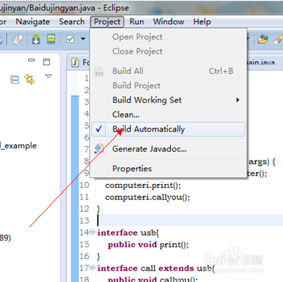Click Collapse All icon in explorer
The height and width of the screenshot is (282, 283).
(15, 80)
